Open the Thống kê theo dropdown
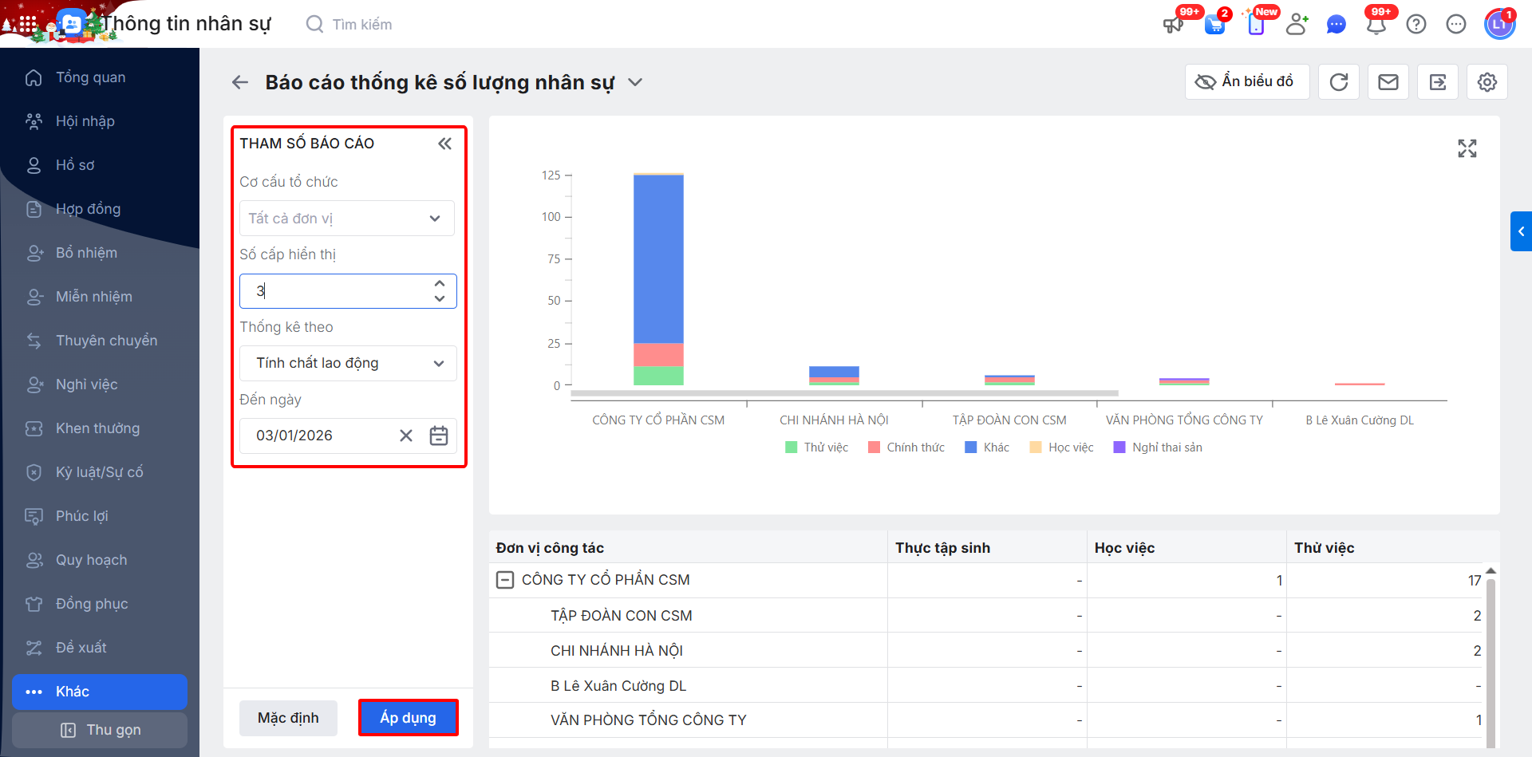This screenshot has width=1532, height=757. 347,364
